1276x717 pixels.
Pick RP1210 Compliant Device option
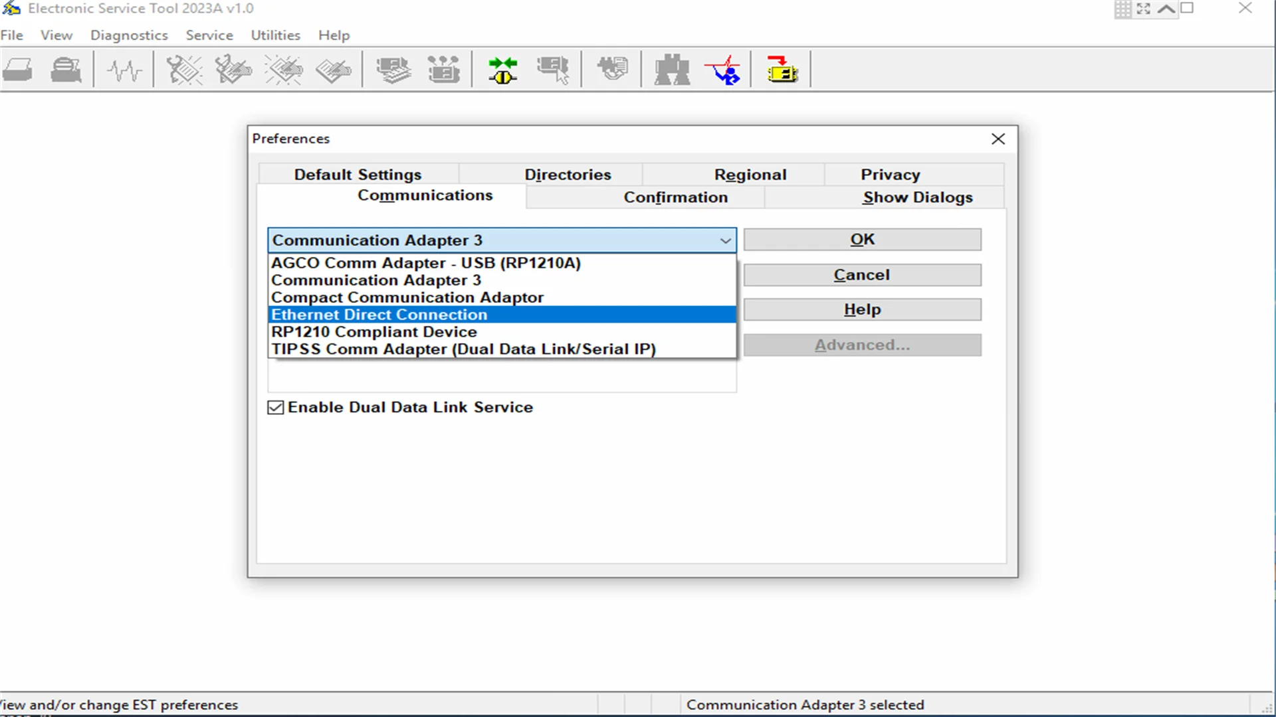click(502, 332)
